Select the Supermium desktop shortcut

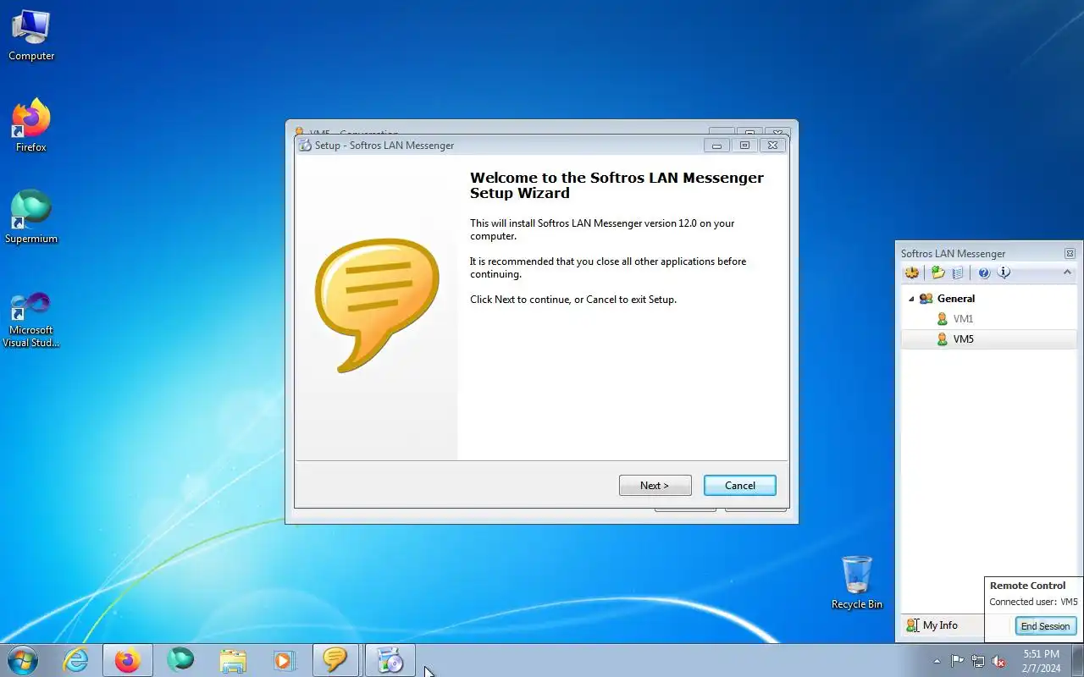point(31,217)
